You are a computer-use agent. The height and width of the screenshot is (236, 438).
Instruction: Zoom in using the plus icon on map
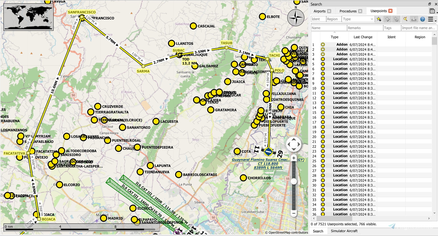click(x=293, y=158)
